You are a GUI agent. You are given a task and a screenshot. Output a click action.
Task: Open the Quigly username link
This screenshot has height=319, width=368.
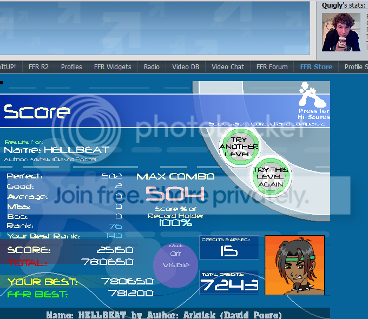pos(333,5)
